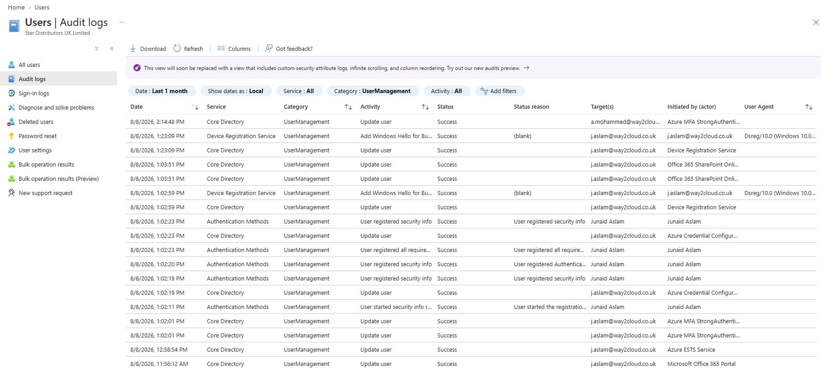Click the Download arrow icon
The image size is (821, 370).
point(133,48)
